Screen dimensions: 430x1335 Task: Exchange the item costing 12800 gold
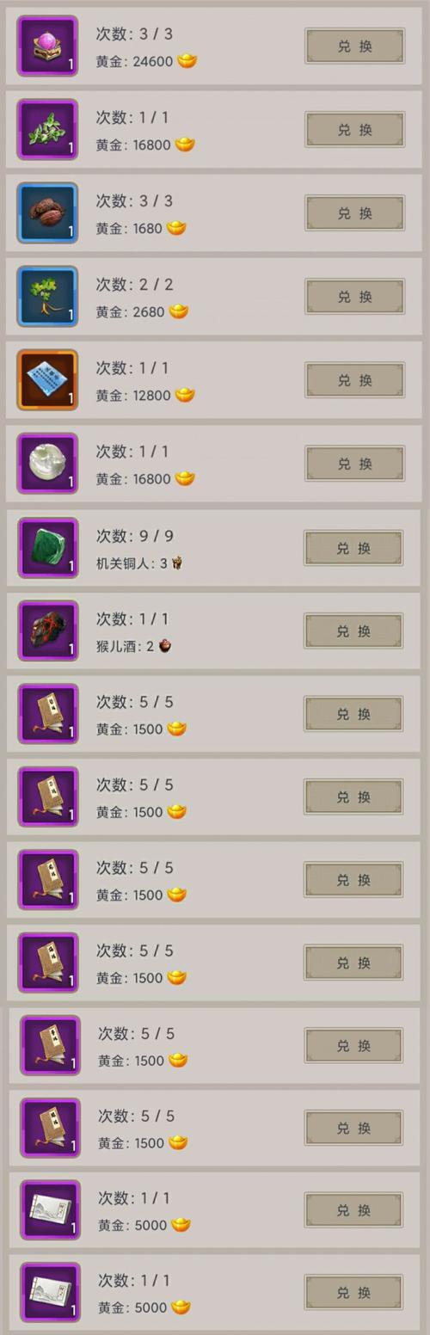pos(354,380)
